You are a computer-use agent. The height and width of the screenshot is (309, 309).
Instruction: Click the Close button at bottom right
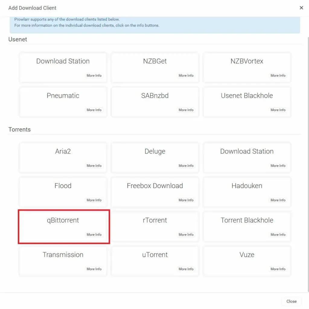[x=291, y=301]
